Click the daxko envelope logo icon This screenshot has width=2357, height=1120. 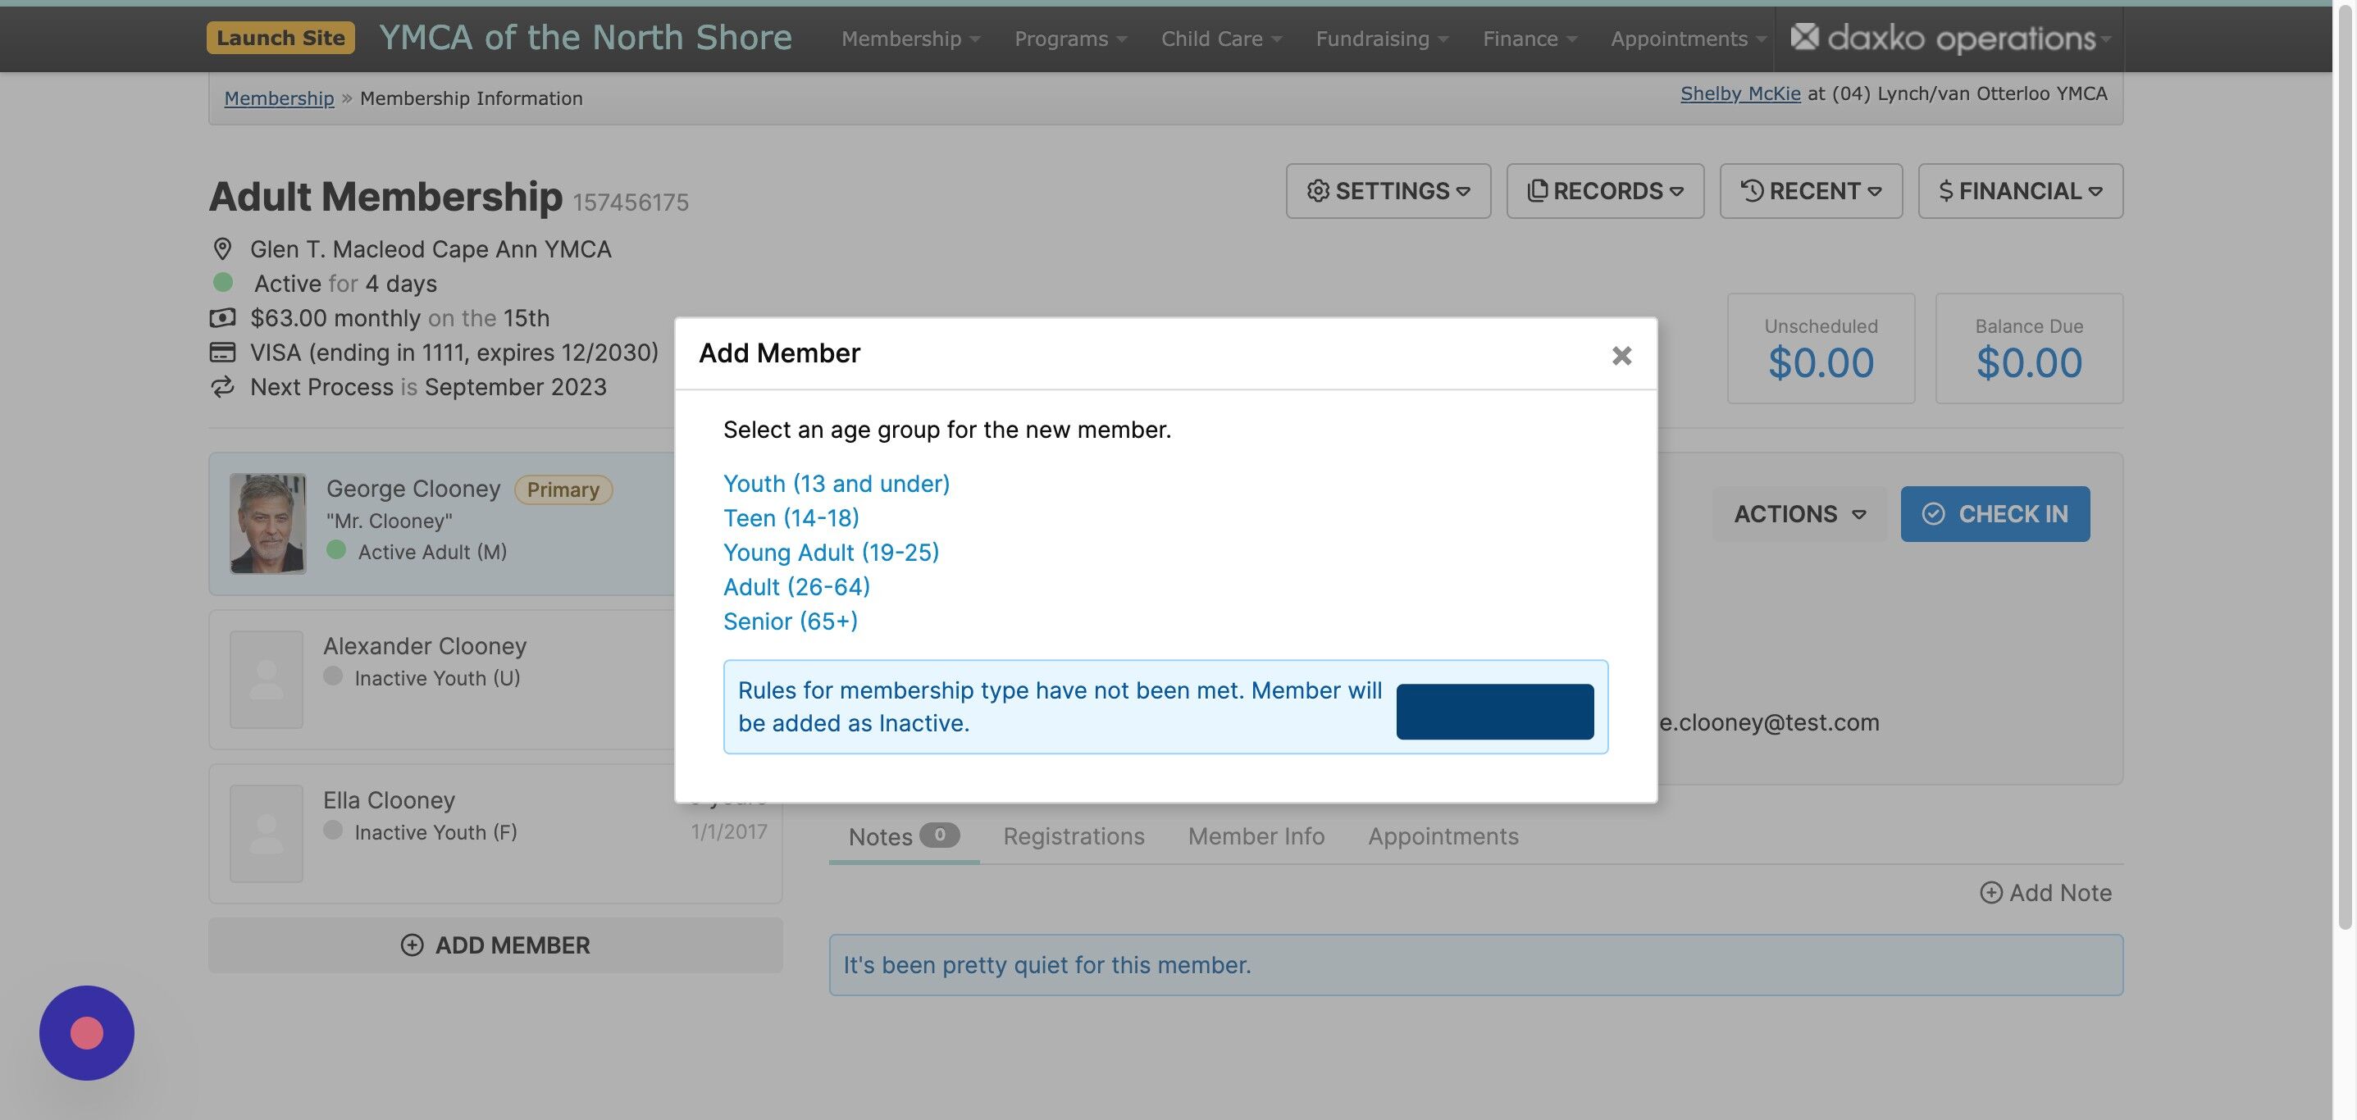1804,37
